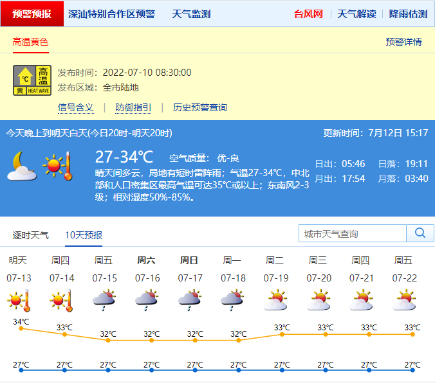Open 预警详情 warning details
435x383 pixels.
[403, 42]
